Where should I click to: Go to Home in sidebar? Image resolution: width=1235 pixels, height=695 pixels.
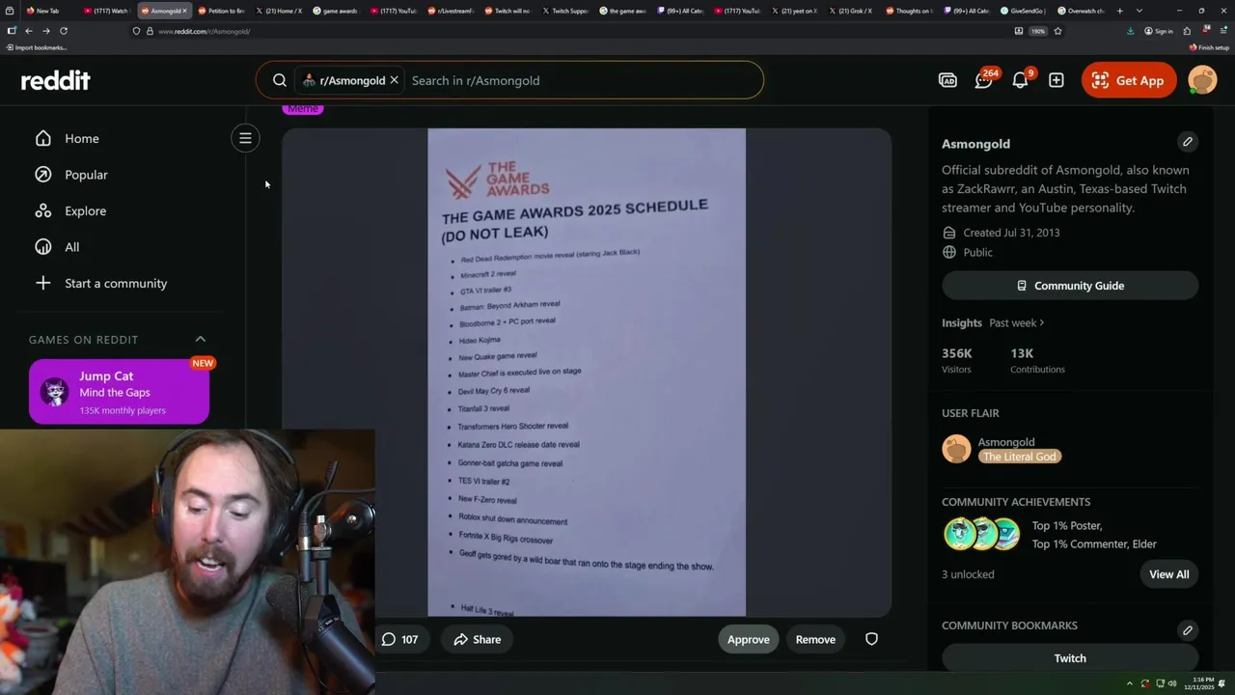tap(82, 138)
